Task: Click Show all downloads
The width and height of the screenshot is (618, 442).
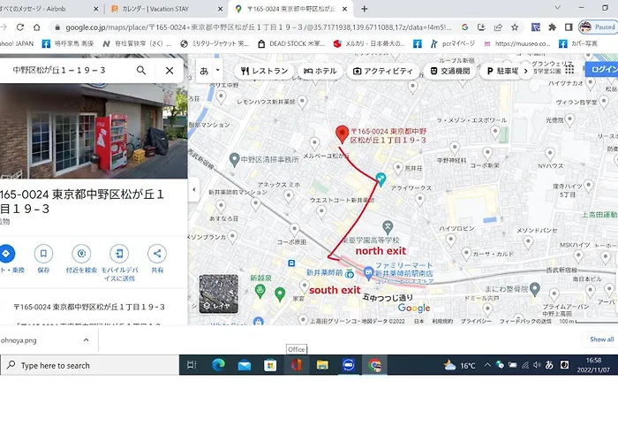Action: tap(602, 339)
